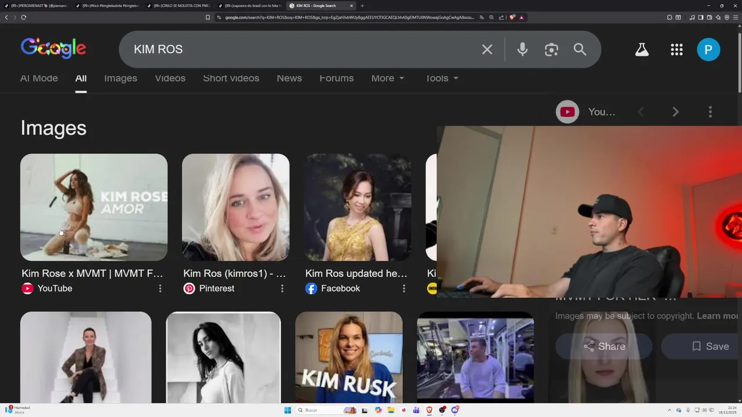742x417 pixels.
Task: Open the gold dress Facebook thumbnail
Action: pos(358,207)
